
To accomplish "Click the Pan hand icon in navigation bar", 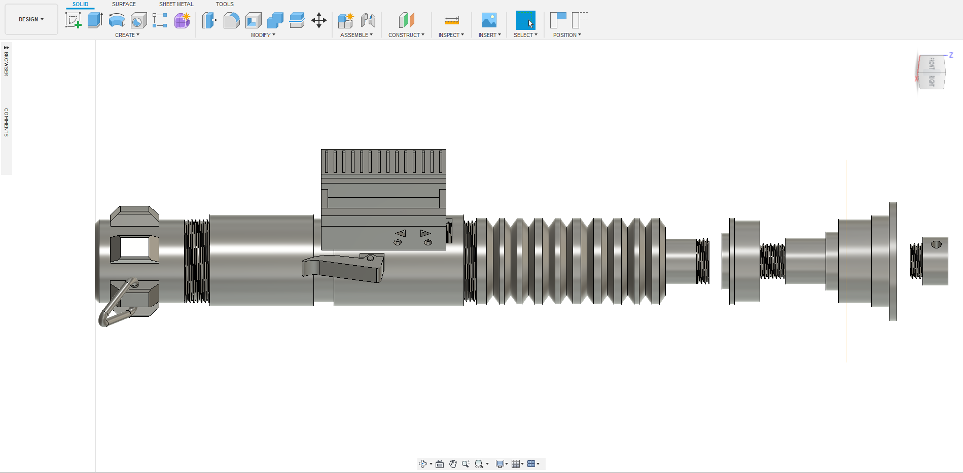I will 453,464.
